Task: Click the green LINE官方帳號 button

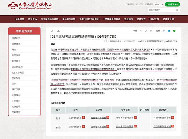Action: coord(172,4)
